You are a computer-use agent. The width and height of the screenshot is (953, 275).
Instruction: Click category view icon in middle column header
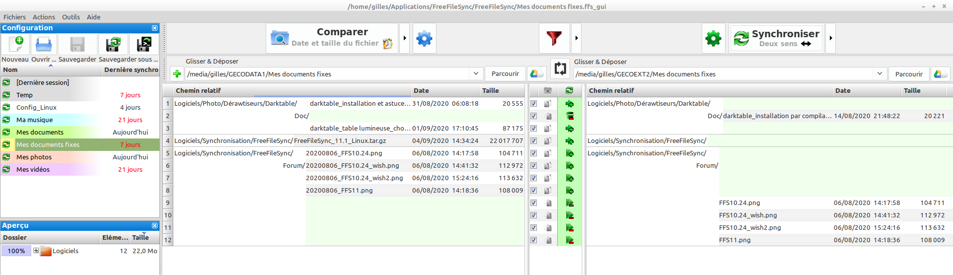[x=547, y=90]
